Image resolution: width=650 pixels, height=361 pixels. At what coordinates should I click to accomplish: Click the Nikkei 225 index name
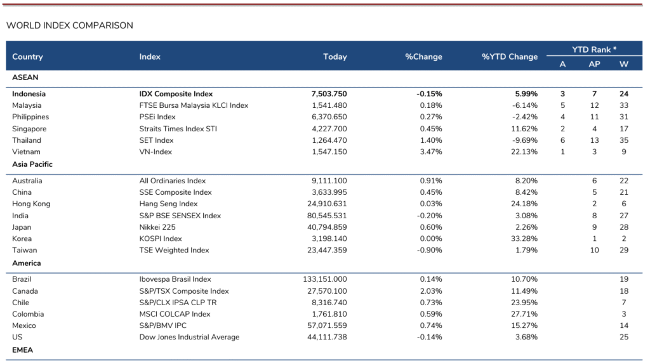point(157,227)
